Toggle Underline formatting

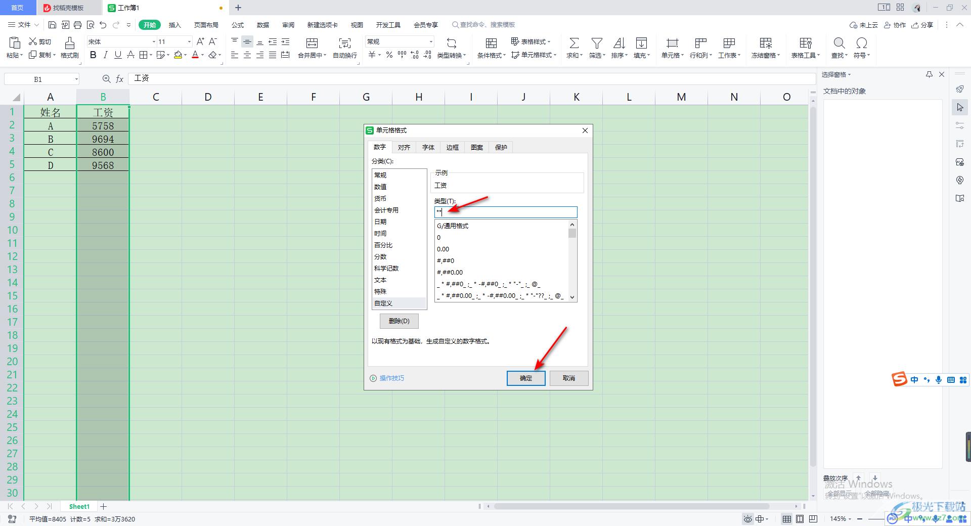point(118,55)
